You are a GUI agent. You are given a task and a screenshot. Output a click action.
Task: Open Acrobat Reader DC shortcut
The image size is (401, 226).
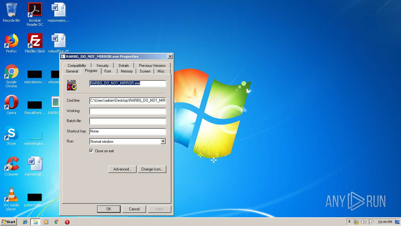35,14
